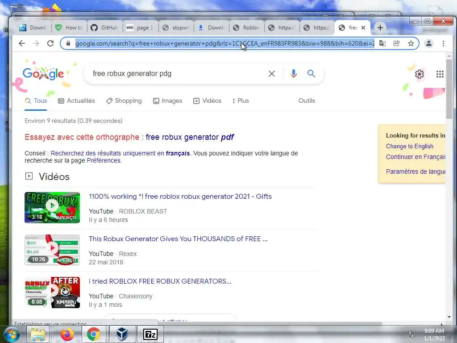This screenshot has width=457, height=343.
Task: Click 'Change to English' link
Action: 410,146
